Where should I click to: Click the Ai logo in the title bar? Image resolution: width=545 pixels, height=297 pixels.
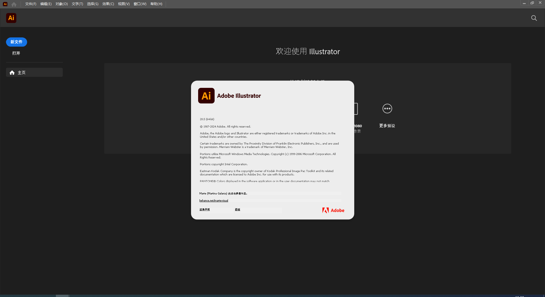5,4
